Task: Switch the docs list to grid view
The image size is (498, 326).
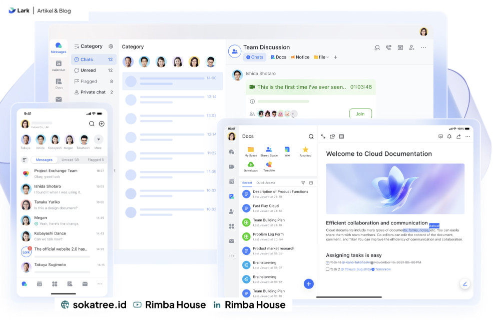Action: coord(311,183)
